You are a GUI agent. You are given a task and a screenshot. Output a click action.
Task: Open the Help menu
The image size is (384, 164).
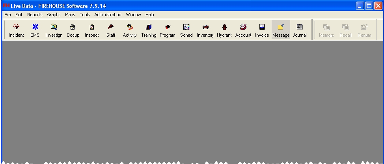[x=150, y=15]
